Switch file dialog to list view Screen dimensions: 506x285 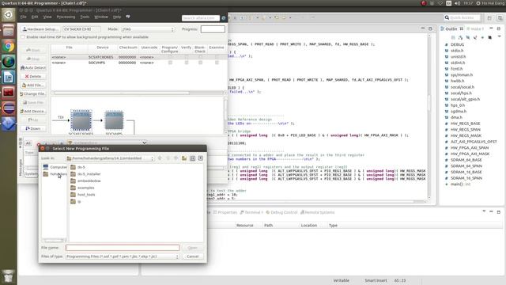coord(193,158)
